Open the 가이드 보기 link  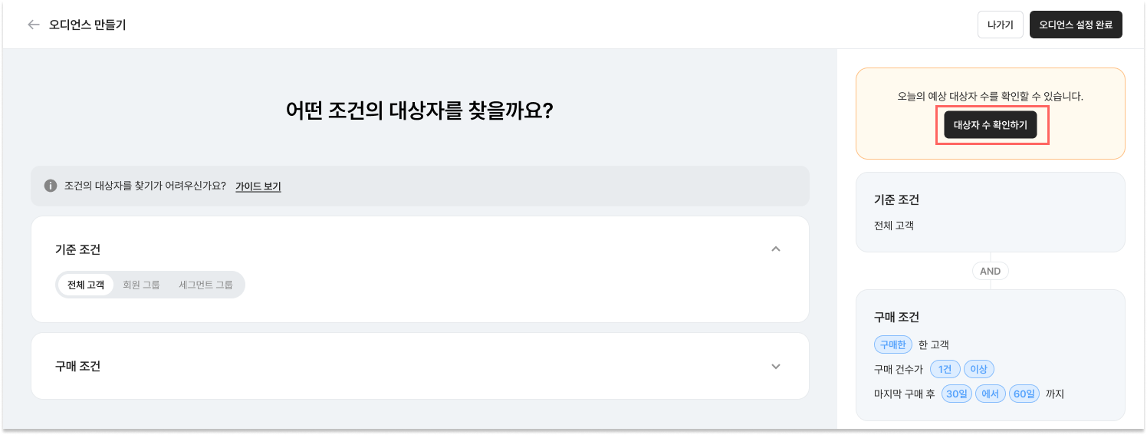(258, 186)
